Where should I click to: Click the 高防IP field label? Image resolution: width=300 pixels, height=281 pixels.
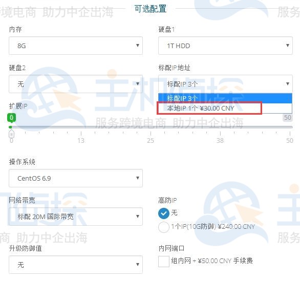167,200
